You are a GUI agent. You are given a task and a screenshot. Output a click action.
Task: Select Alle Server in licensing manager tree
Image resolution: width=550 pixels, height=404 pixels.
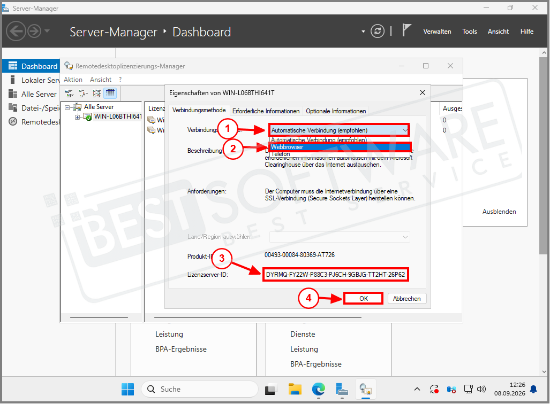(x=99, y=107)
